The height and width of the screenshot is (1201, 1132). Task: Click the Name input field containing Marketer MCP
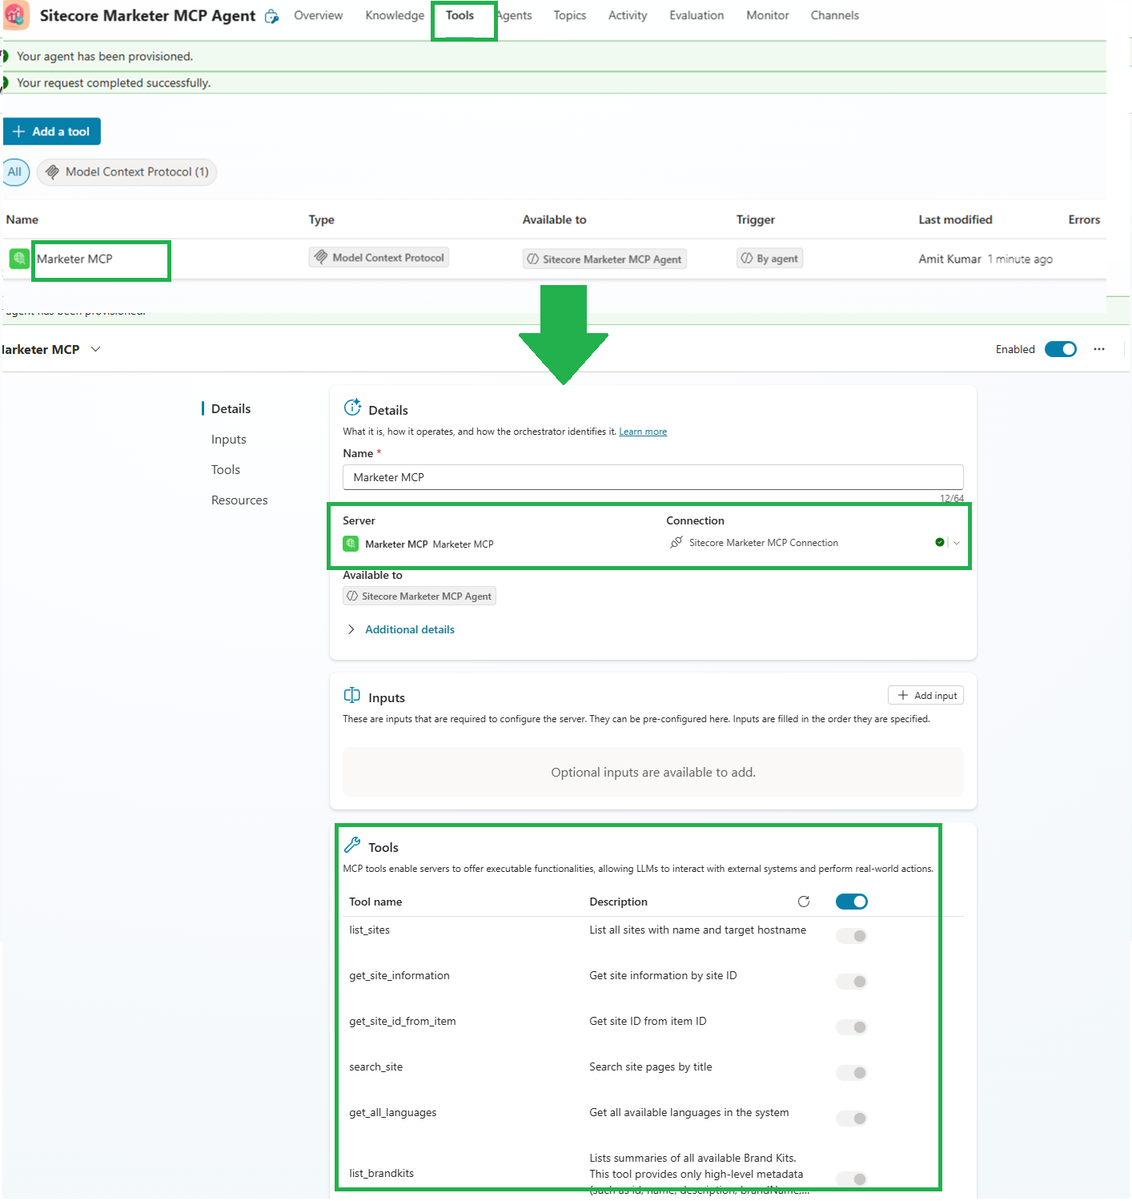click(x=653, y=477)
